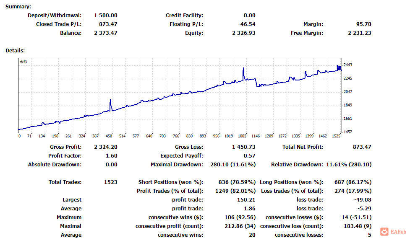Click Profit Trades value 1249 (82.01%)

(235, 191)
